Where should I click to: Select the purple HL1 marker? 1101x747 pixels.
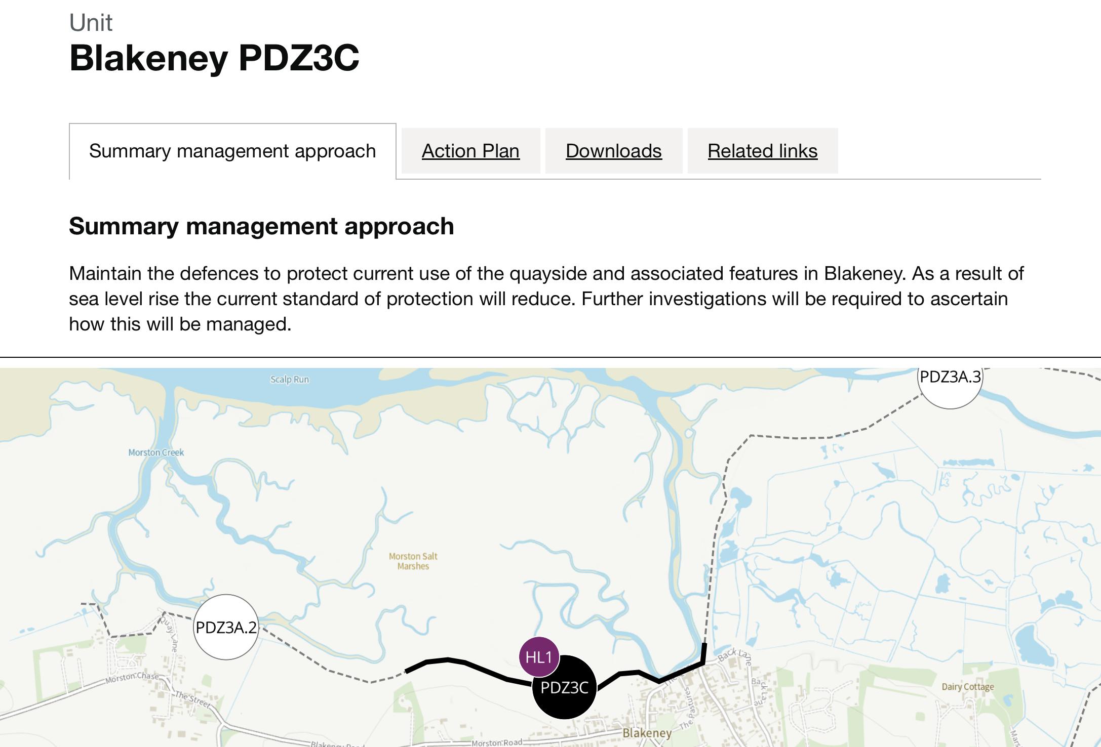539,657
